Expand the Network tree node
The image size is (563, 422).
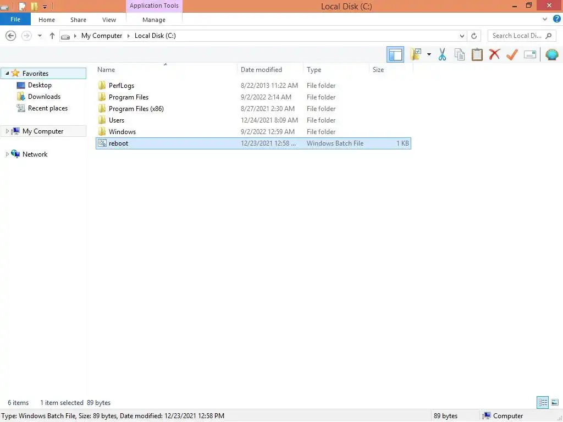[7, 154]
